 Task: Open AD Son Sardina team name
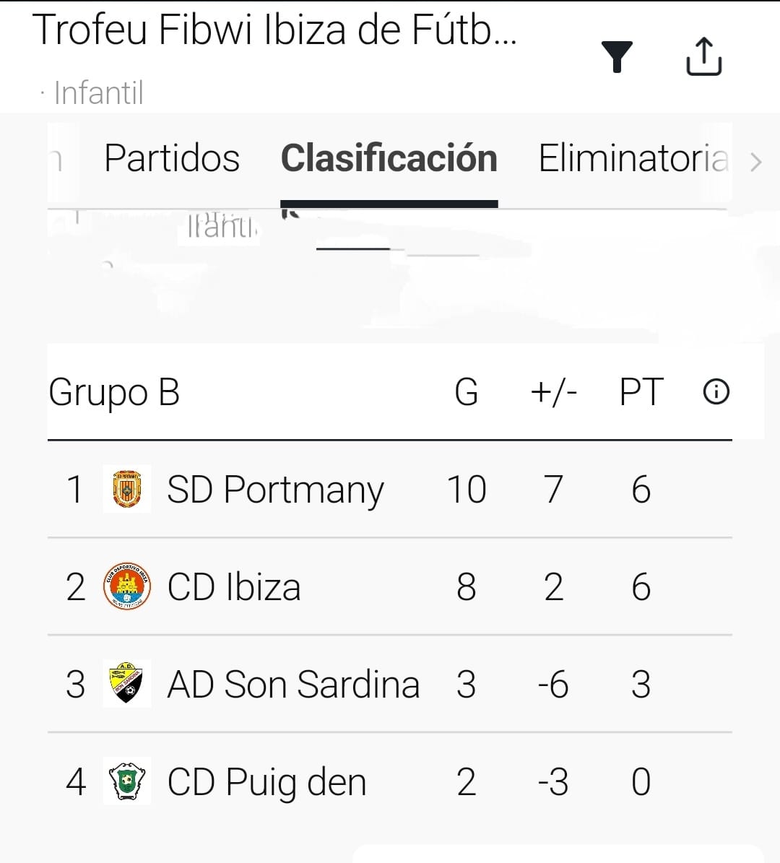click(293, 684)
